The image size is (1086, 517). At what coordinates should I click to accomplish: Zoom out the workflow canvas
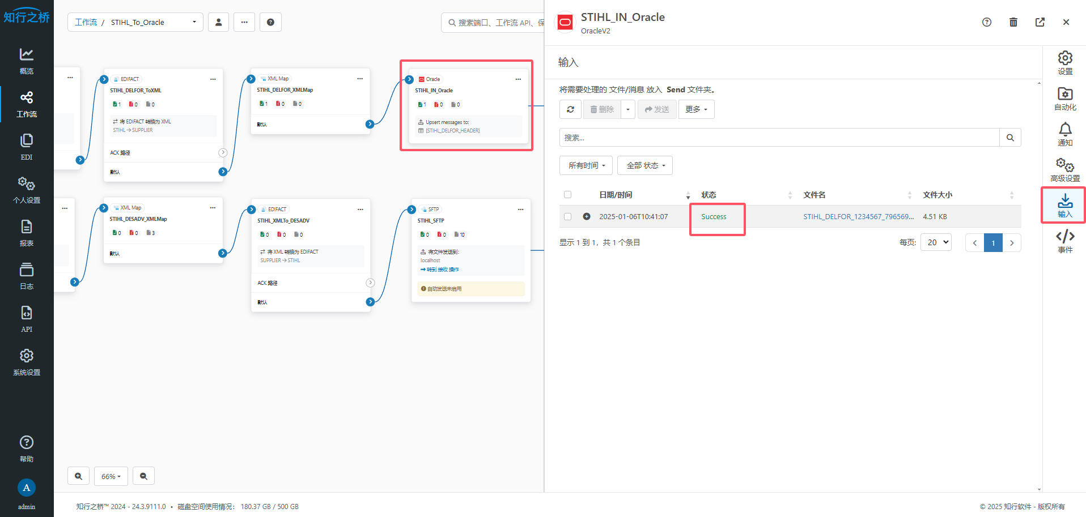[143, 476]
